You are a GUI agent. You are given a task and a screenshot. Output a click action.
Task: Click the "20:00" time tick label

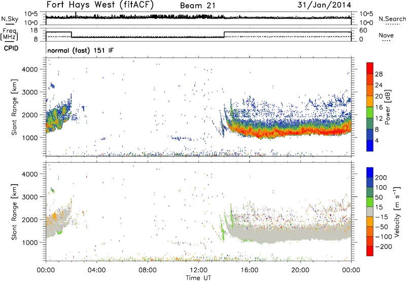point(300,270)
